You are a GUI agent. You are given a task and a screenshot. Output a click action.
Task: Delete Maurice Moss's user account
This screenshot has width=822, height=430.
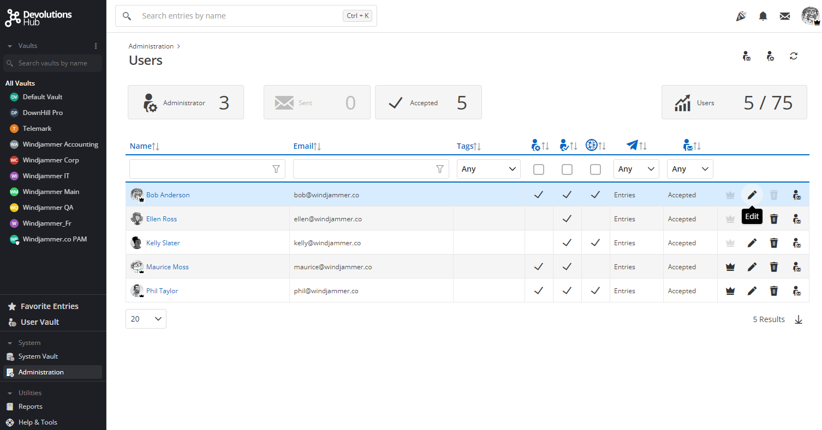774,267
